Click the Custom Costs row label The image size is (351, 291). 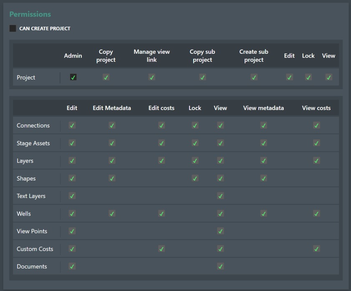point(35,249)
